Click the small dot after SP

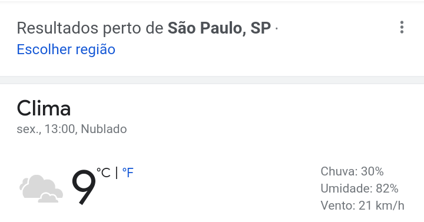(276, 28)
